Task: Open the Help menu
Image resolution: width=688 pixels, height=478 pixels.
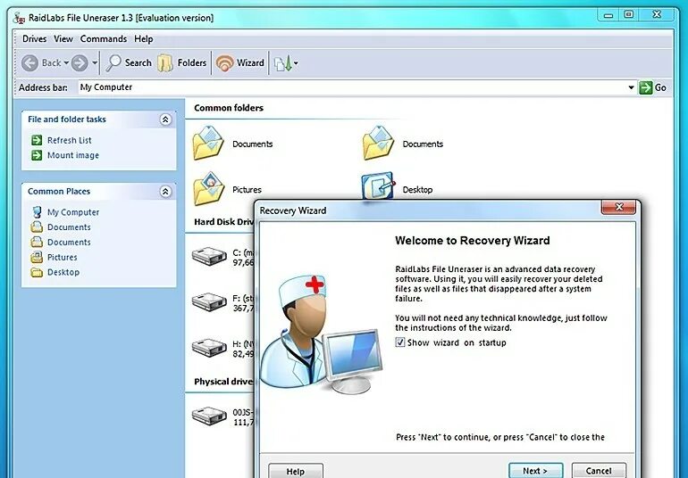Action: 144,39
